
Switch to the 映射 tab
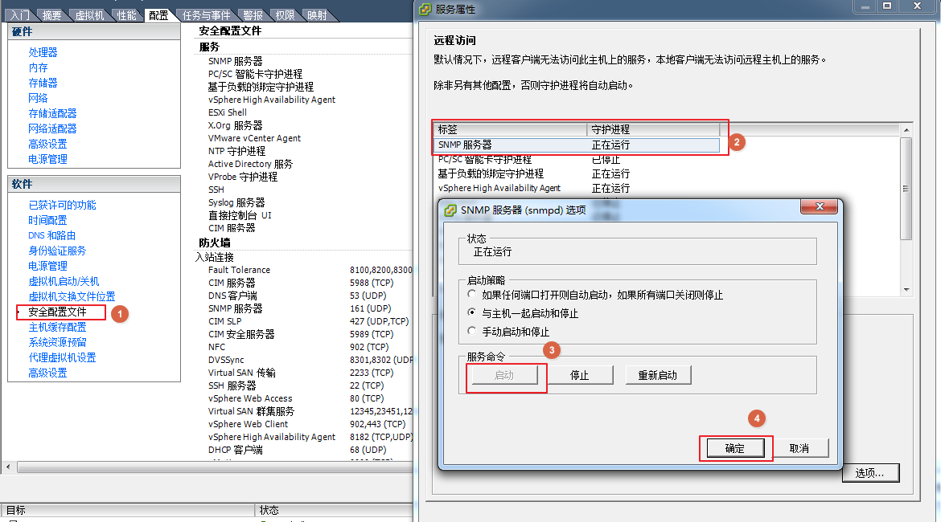317,15
